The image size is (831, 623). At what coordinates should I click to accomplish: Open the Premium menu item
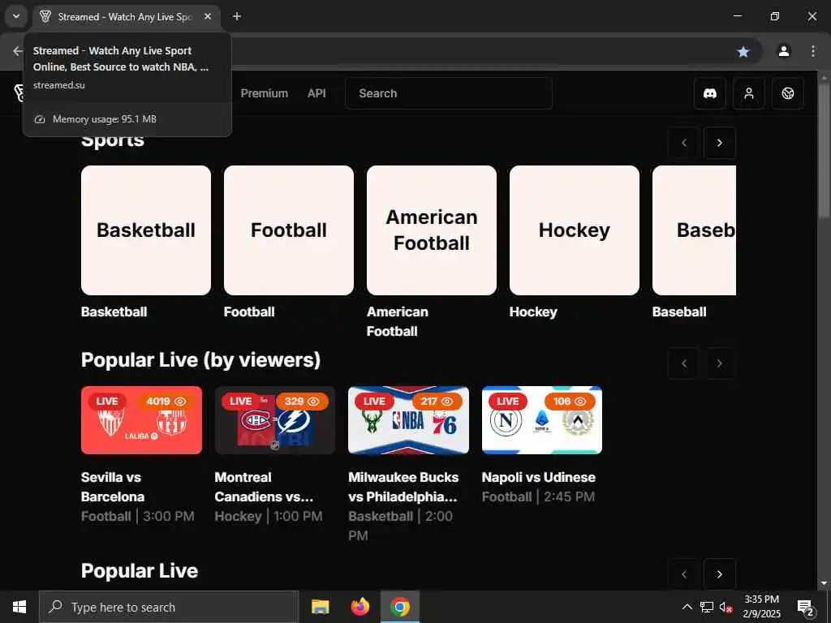coord(264,93)
